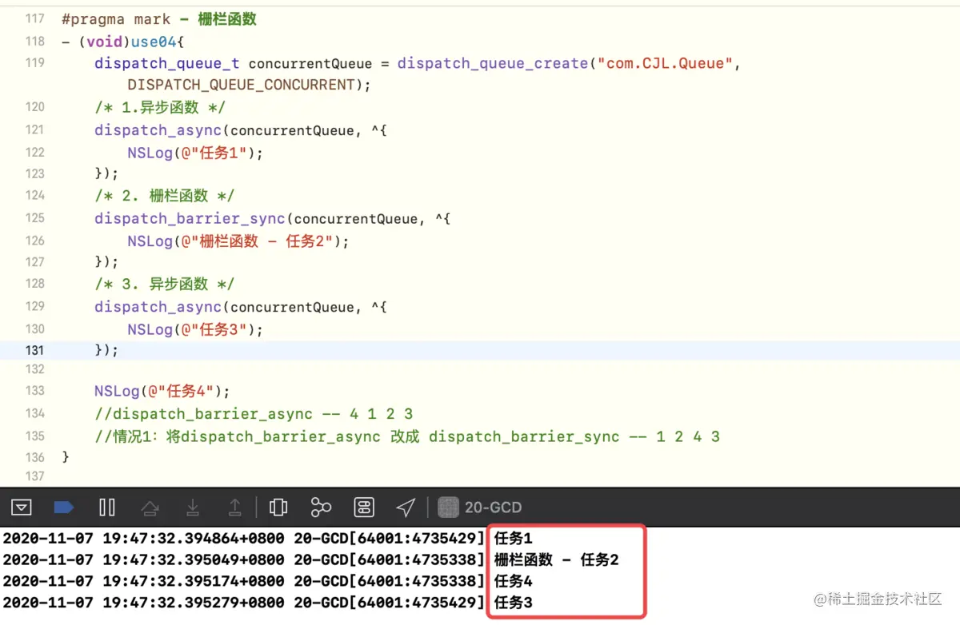This screenshot has height=625, width=960.
Task: Click console log line ending 任务3
Action: point(268,602)
